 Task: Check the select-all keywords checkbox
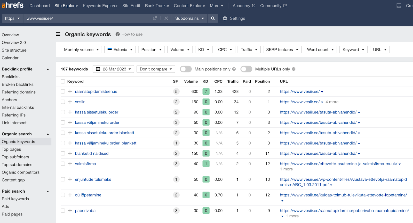63,81
